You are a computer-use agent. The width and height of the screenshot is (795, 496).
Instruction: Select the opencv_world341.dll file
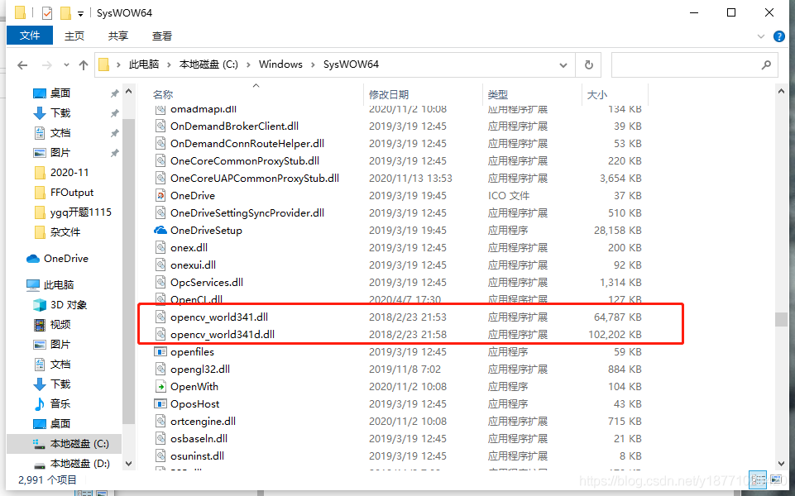click(219, 317)
